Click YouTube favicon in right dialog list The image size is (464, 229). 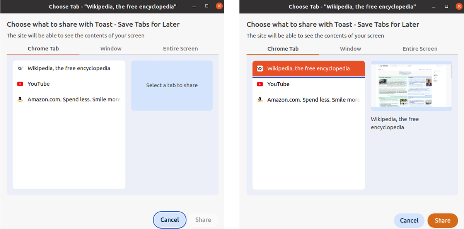tap(260, 84)
